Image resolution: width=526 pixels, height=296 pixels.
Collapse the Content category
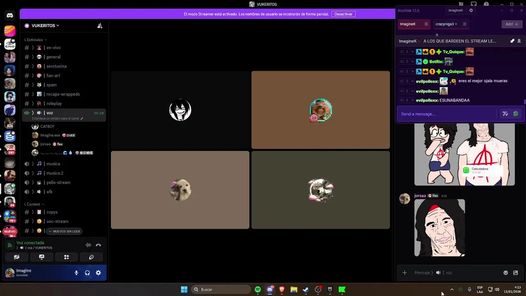34,204
